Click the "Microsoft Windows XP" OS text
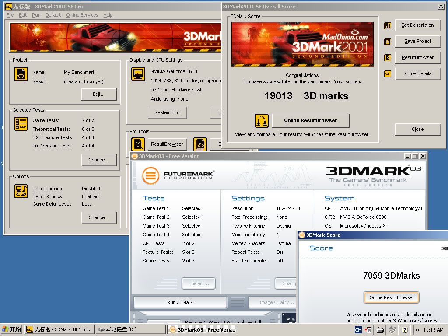Screen dimensions: 448x336 coord(364,226)
